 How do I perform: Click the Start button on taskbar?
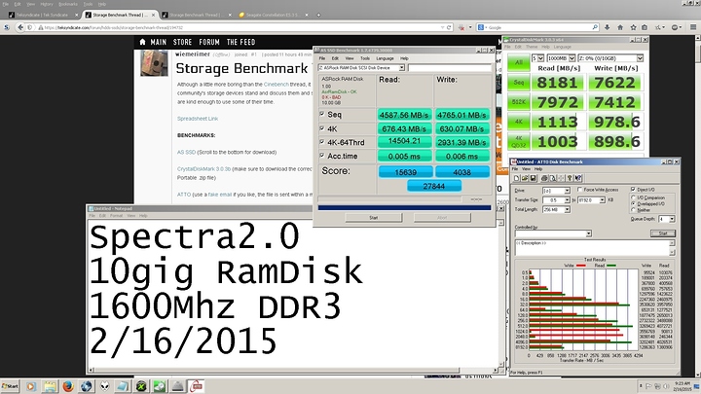(x=11, y=386)
